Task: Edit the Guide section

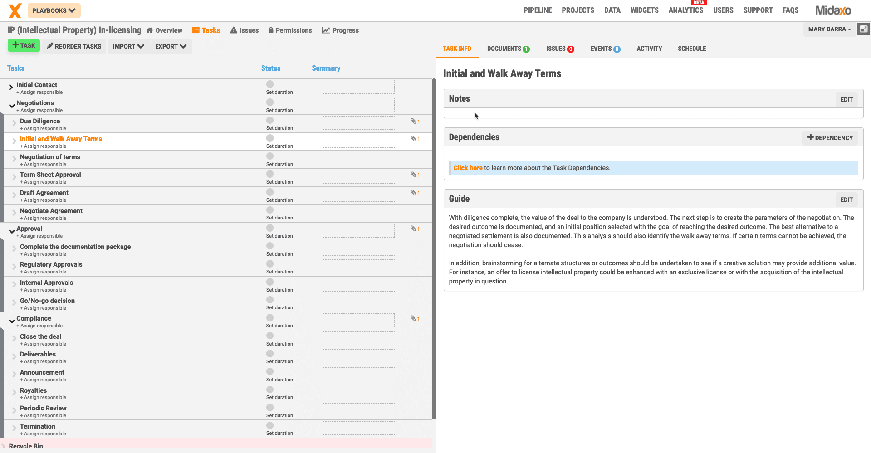Action: pos(846,200)
